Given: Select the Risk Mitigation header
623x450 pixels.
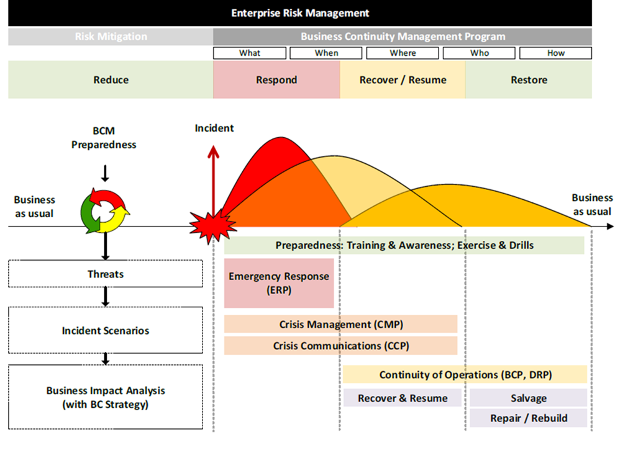Looking at the screenshot, I should [x=111, y=37].
